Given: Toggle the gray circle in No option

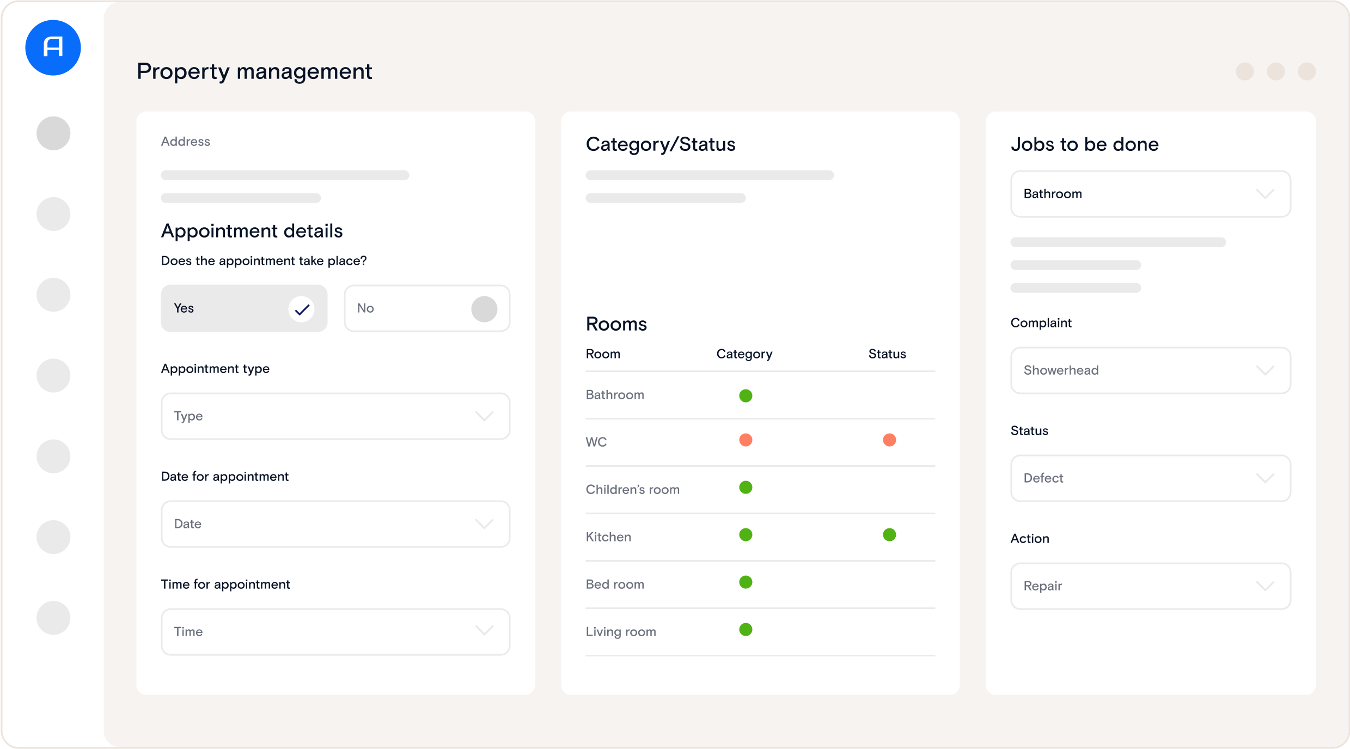Looking at the screenshot, I should [x=484, y=309].
